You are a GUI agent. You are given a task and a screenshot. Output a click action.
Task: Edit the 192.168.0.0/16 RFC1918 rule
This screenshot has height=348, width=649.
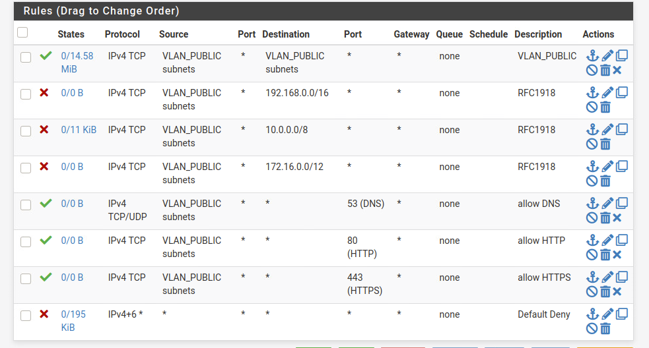pyautogui.click(x=607, y=92)
